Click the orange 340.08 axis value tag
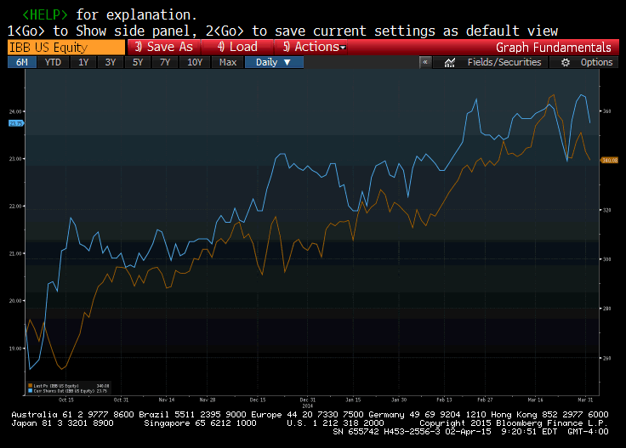Viewport: 626px width, 448px height. pyautogui.click(x=610, y=161)
